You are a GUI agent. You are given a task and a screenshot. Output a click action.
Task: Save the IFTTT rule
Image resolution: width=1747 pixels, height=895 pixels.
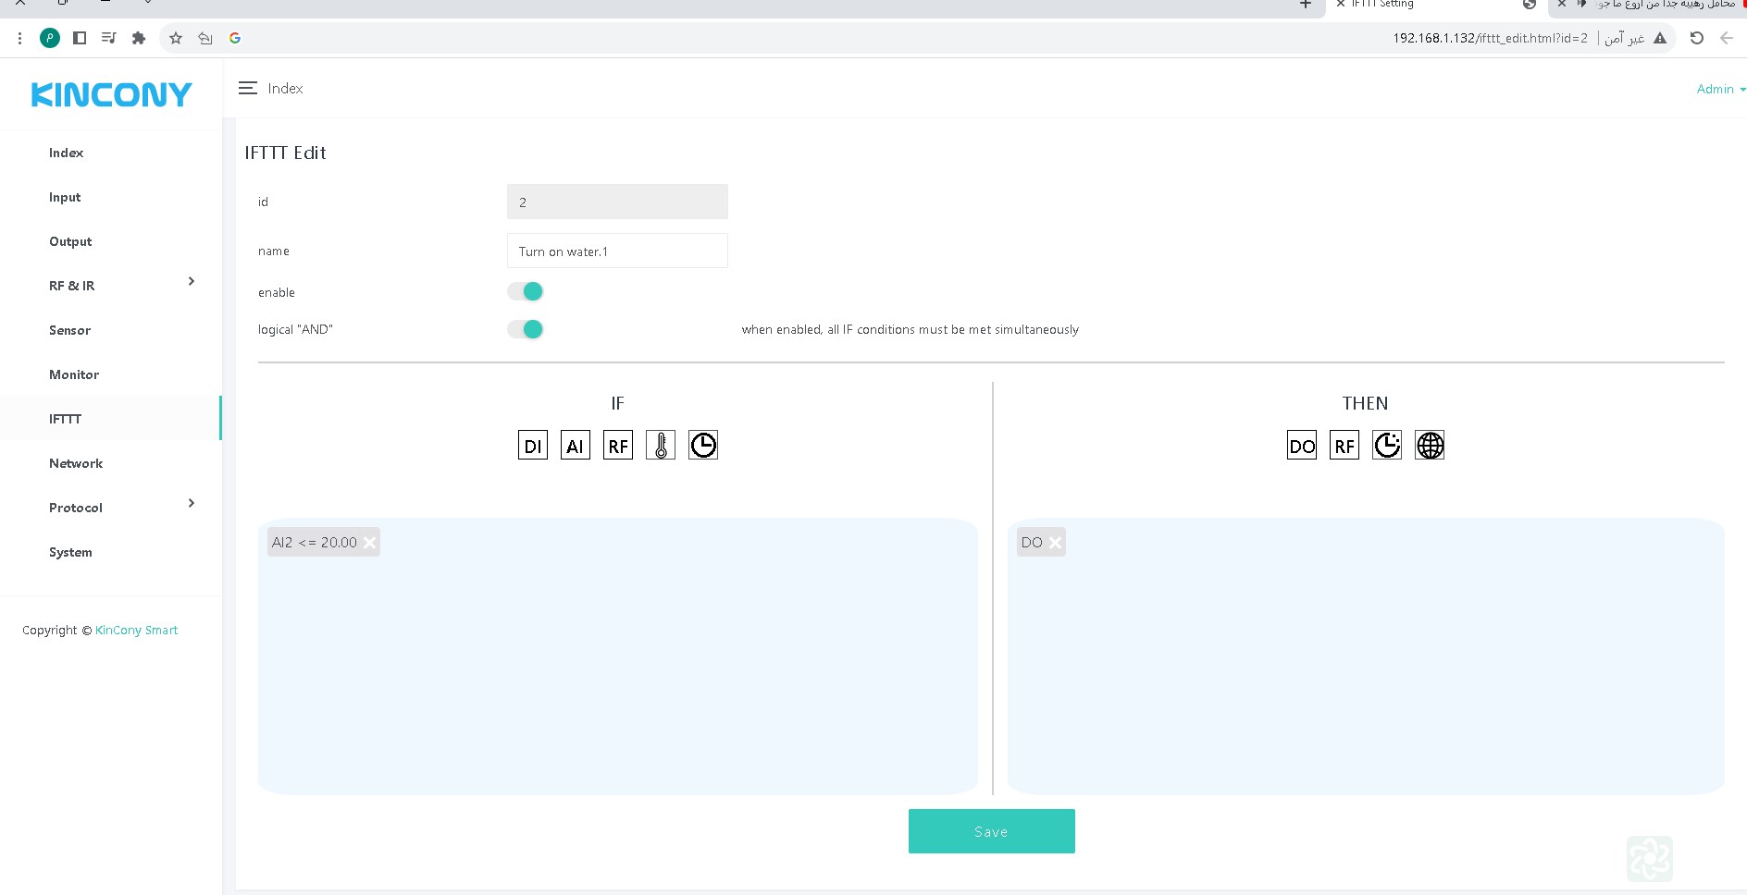[991, 831]
